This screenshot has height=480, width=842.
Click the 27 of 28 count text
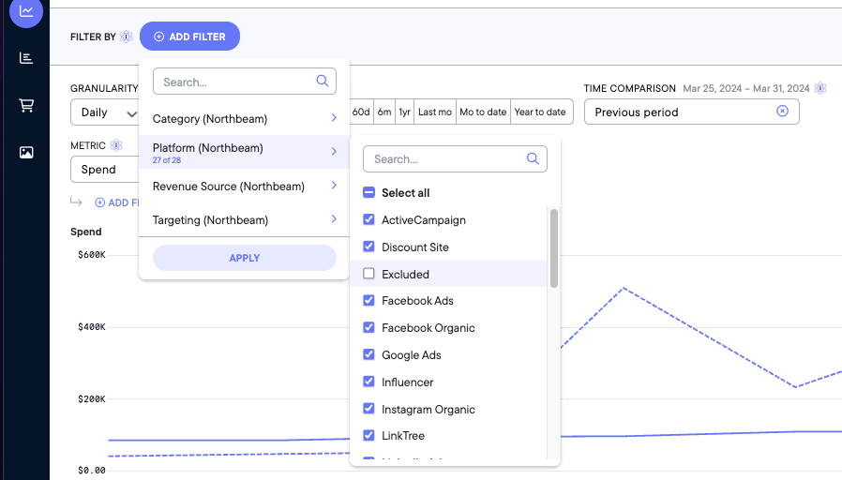tap(167, 160)
